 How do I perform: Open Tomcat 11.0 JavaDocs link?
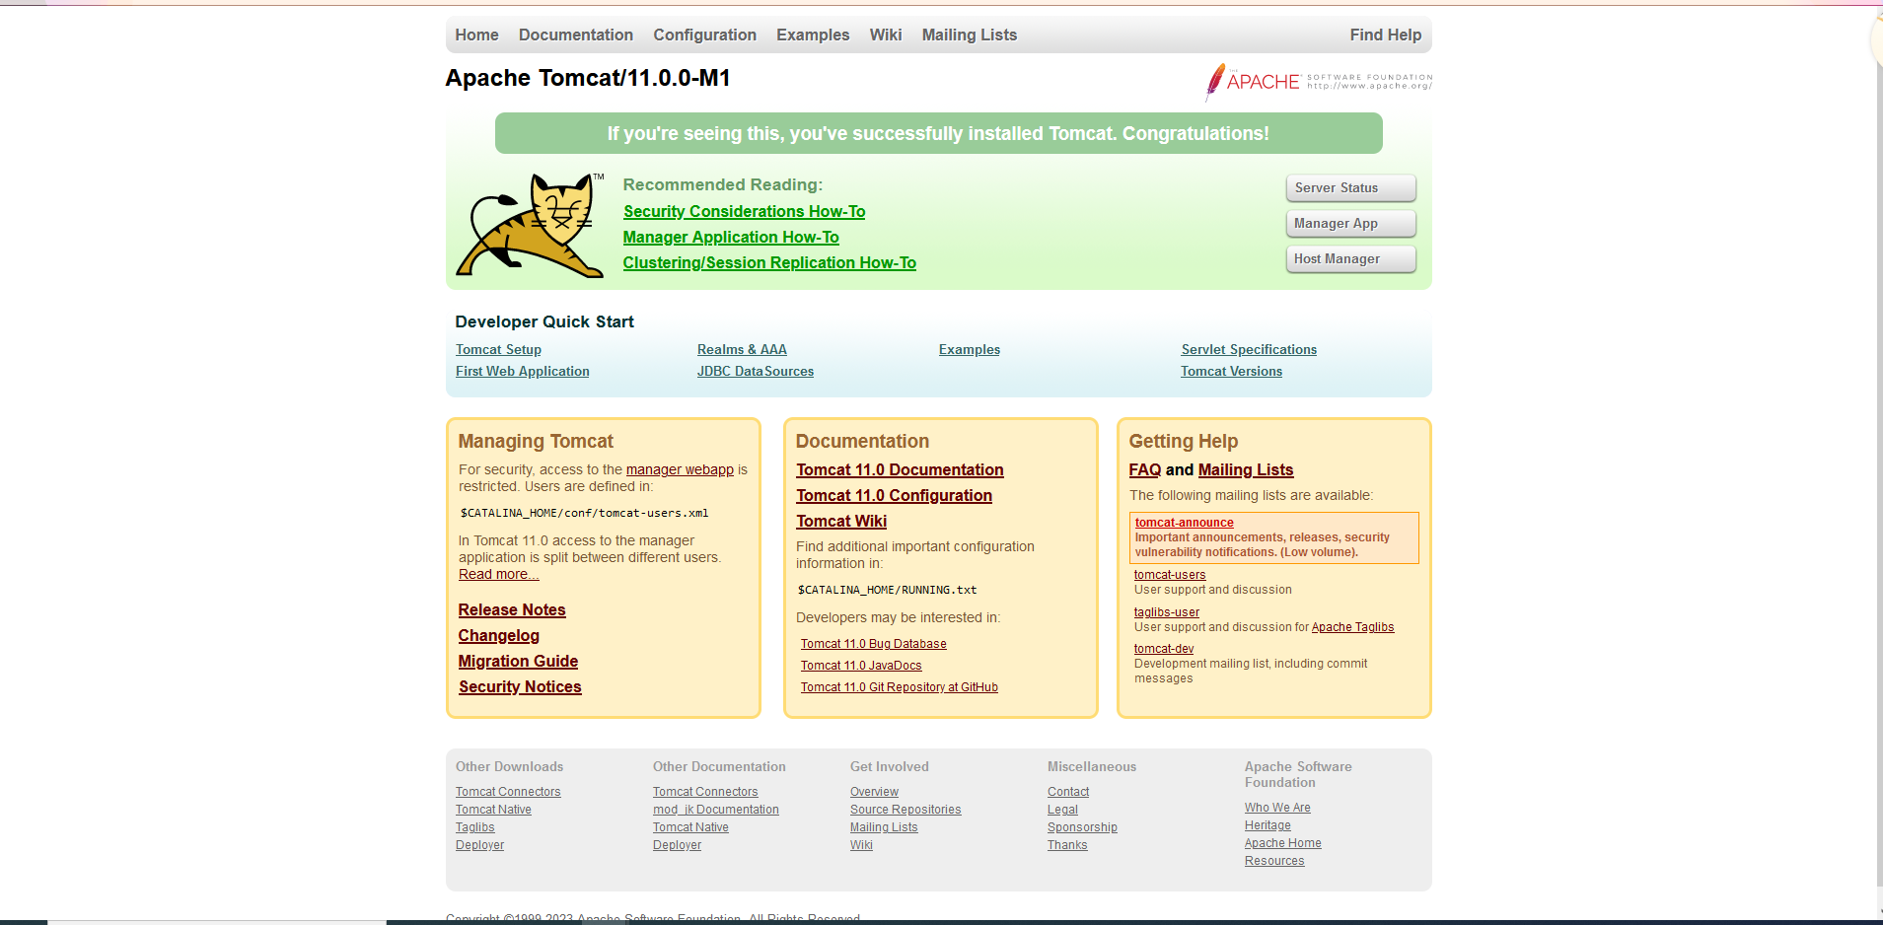861,666
